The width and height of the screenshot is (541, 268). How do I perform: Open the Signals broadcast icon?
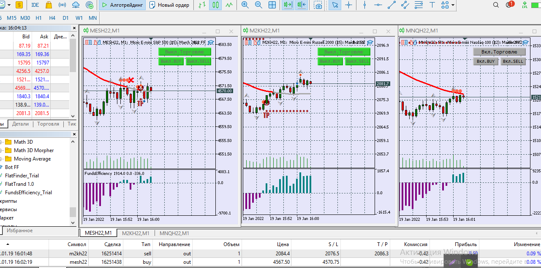pos(62,5)
